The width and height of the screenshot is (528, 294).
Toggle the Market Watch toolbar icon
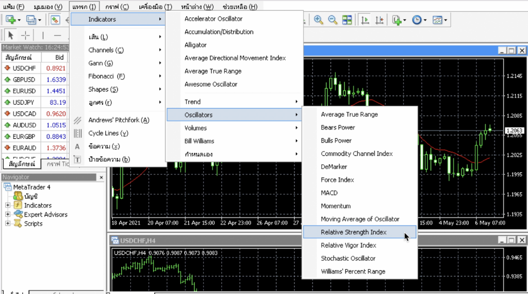click(x=55, y=20)
